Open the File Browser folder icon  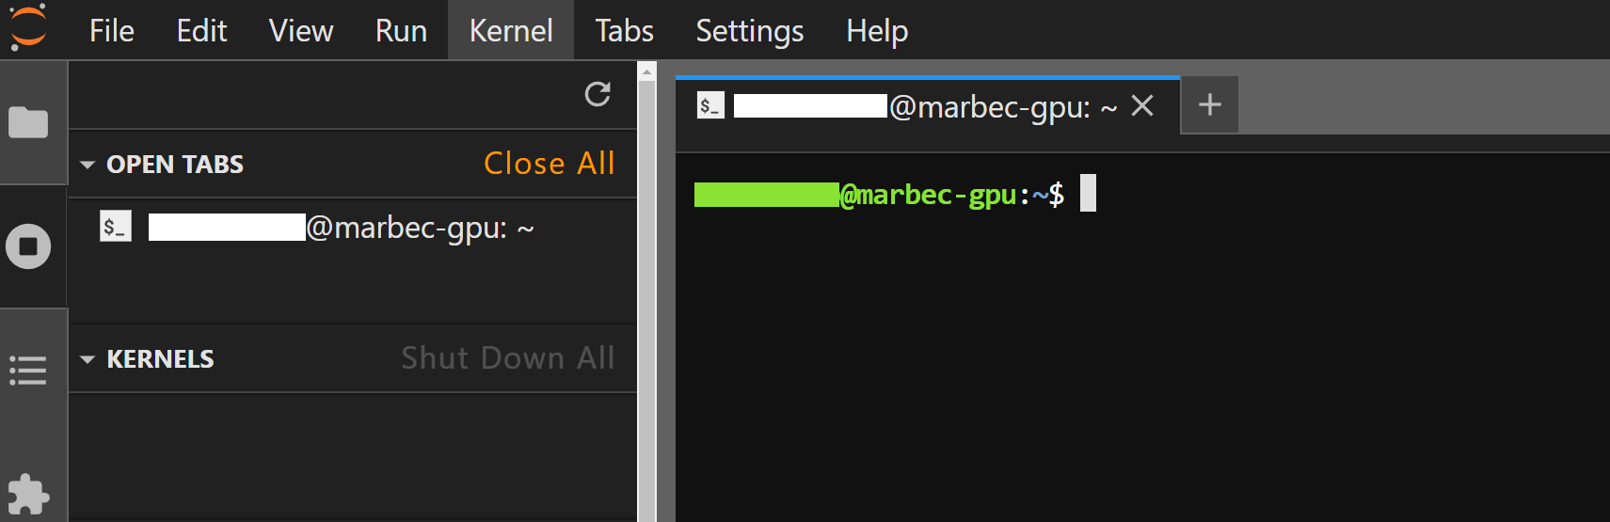coord(28,122)
